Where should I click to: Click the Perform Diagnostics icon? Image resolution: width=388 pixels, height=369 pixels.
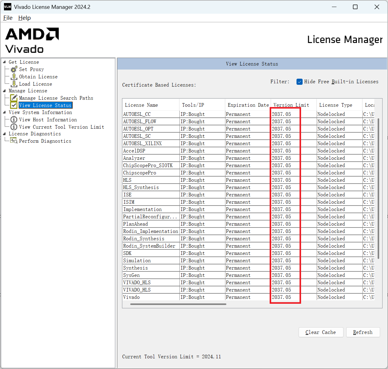pyautogui.click(x=14, y=141)
